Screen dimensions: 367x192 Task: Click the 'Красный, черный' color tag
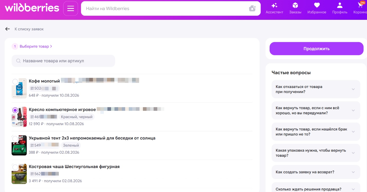[77, 117]
